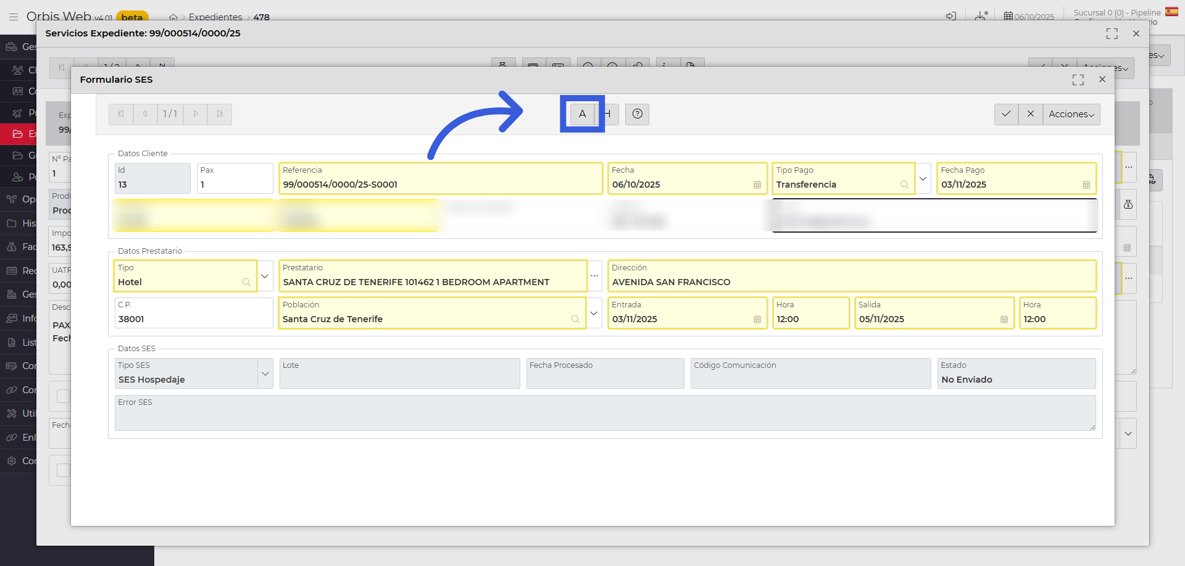
Task: Open the hamburger navigation menu
Action: (x=14, y=17)
